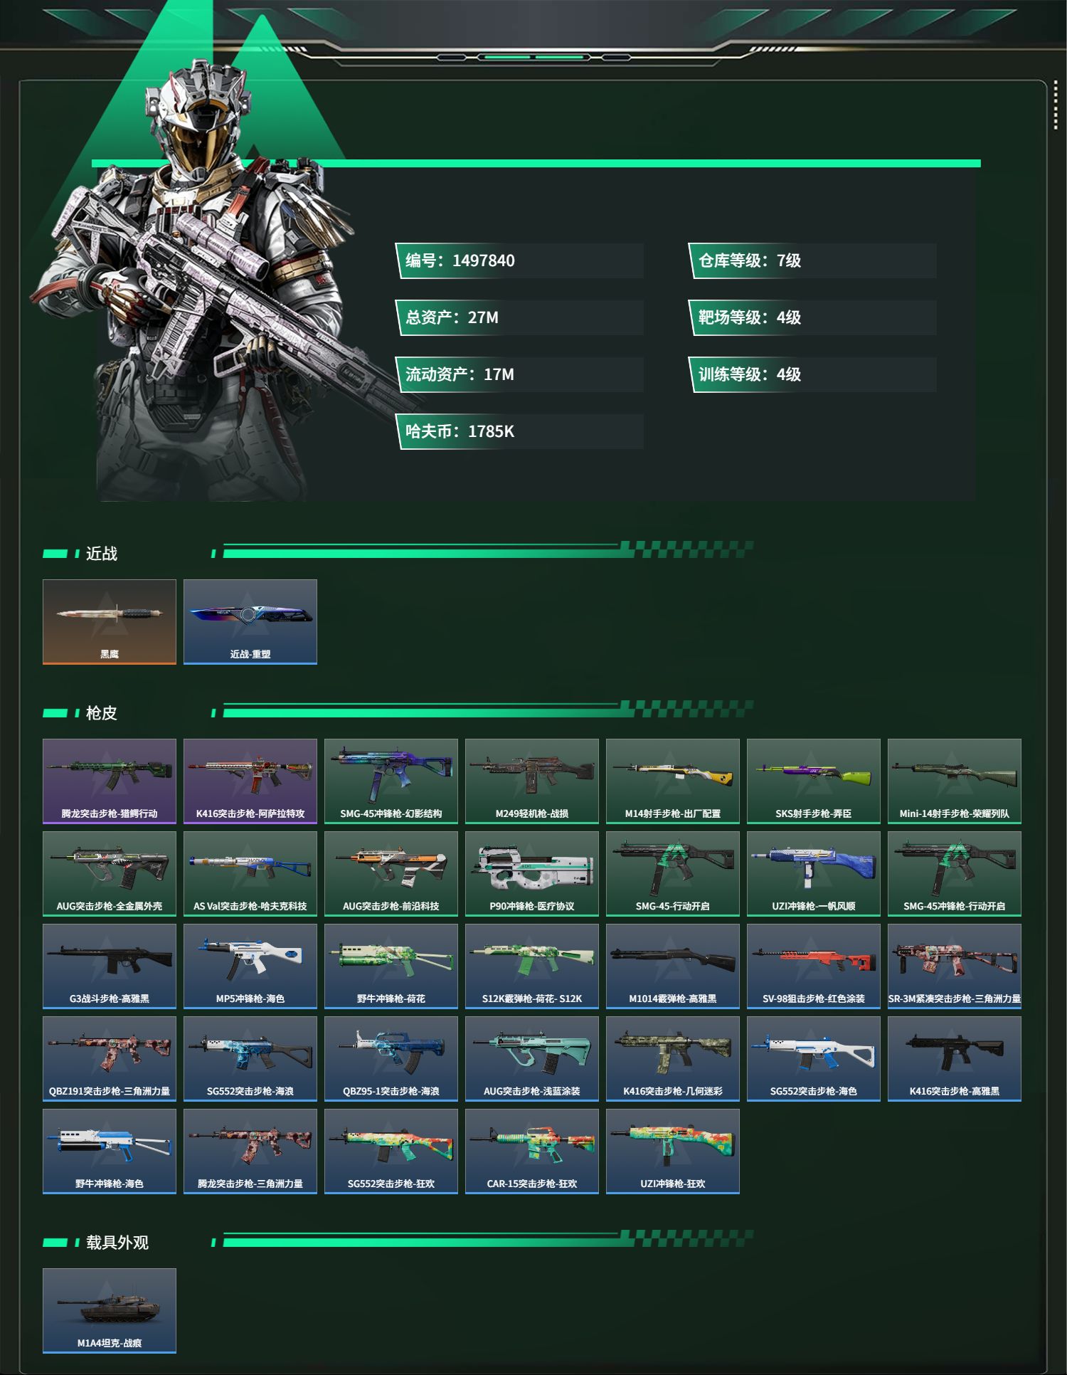Image resolution: width=1067 pixels, height=1375 pixels.
Task: Choose the SG552突击步枪-海色 skin card
Action: pos(814,1059)
